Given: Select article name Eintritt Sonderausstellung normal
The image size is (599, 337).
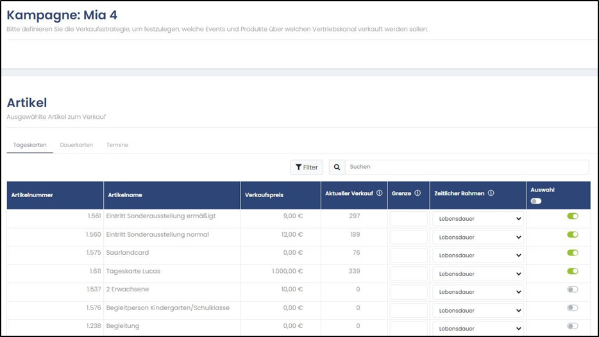Looking at the screenshot, I should (x=157, y=234).
